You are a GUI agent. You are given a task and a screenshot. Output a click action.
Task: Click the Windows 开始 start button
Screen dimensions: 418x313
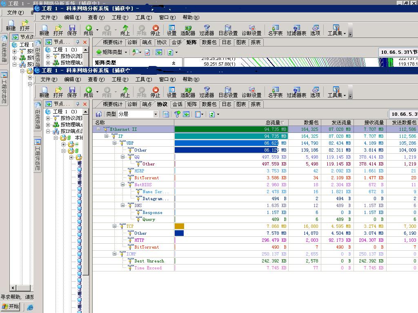(11, 306)
